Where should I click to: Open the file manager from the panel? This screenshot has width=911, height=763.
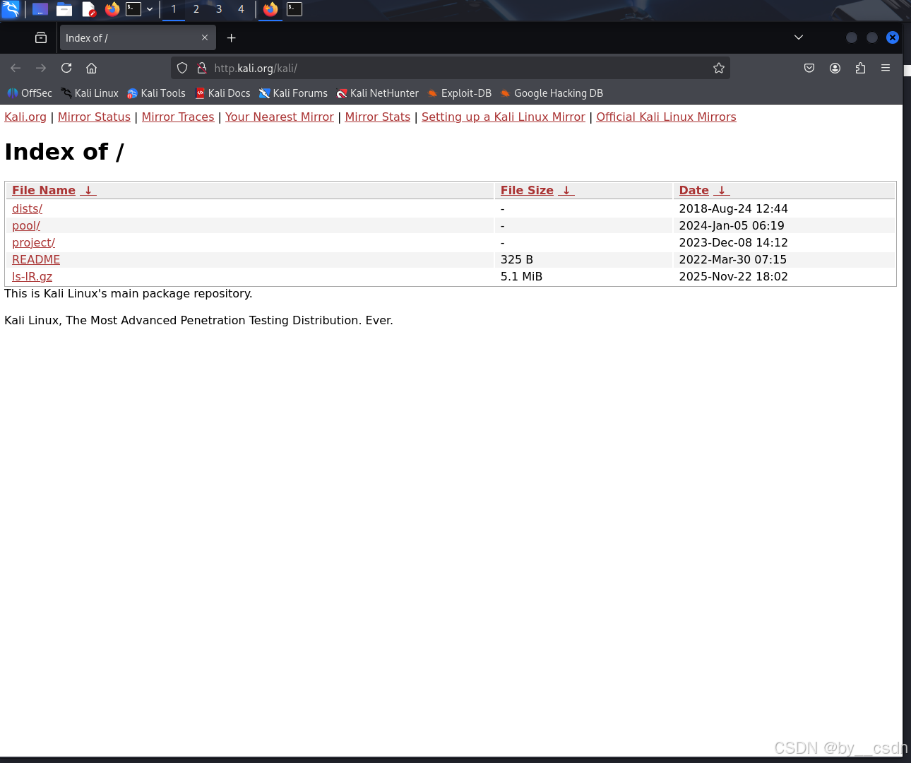click(x=64, y=9)
